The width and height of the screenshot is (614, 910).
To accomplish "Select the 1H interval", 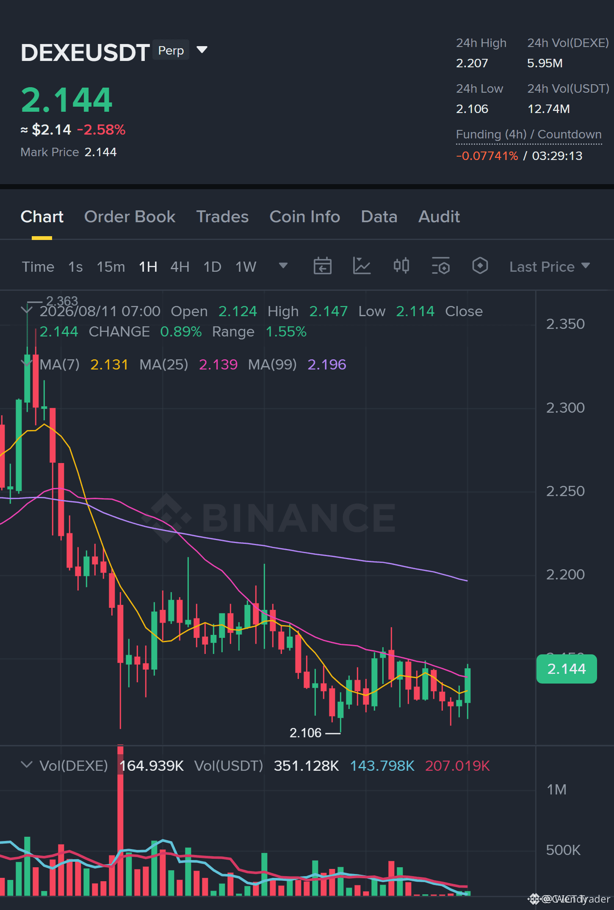I will click(x=148, y=267).
